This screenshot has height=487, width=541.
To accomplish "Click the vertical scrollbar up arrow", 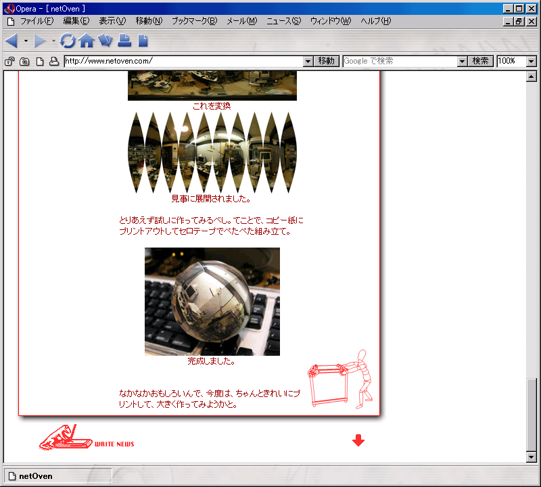I will point(532,76).
